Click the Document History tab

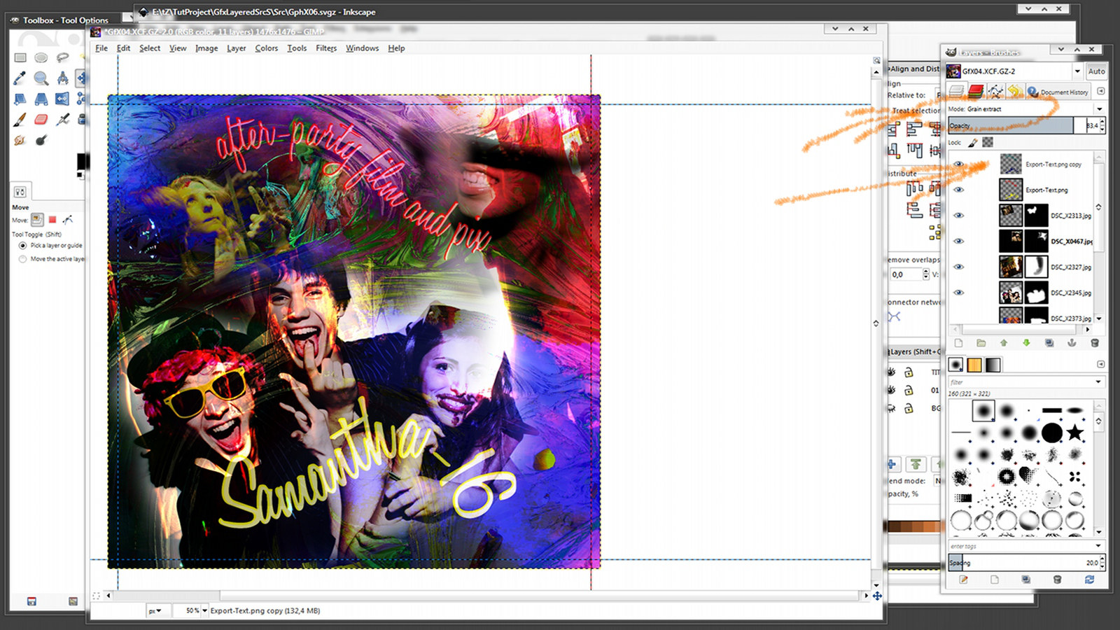point(1059,91)
